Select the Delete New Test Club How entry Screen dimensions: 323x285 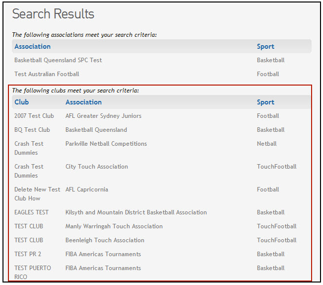37,193
